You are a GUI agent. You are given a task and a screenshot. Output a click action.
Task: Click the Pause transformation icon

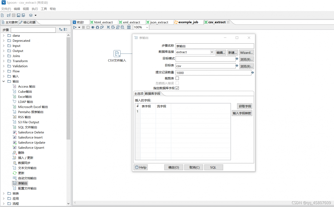coord(83,27)
